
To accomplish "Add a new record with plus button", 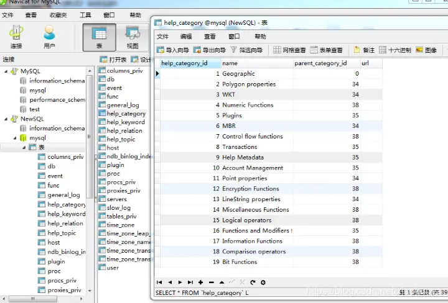I will click(x=200, y=282).
